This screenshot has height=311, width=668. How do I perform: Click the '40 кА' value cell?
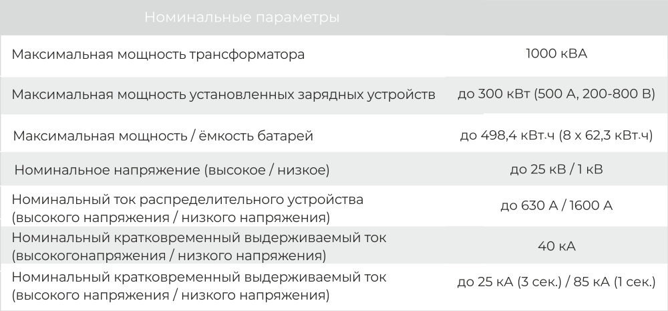pos(556,246)
